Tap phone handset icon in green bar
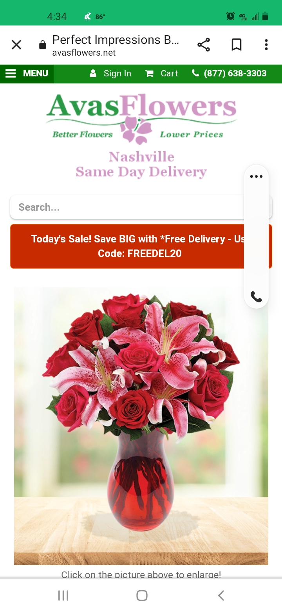 (x=195, y=73)
